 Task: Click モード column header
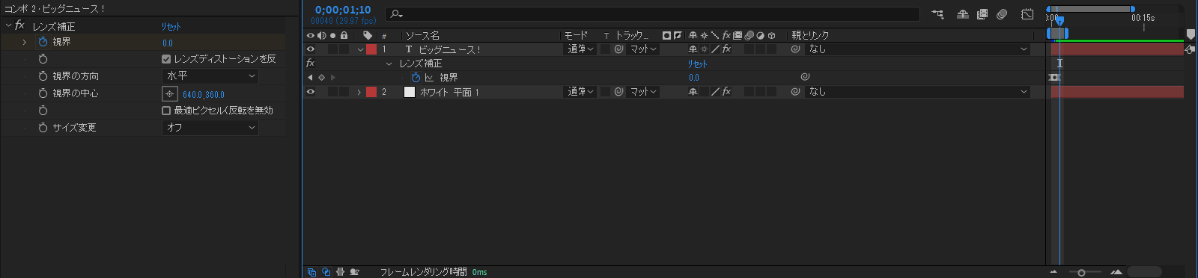coord(576,35)
